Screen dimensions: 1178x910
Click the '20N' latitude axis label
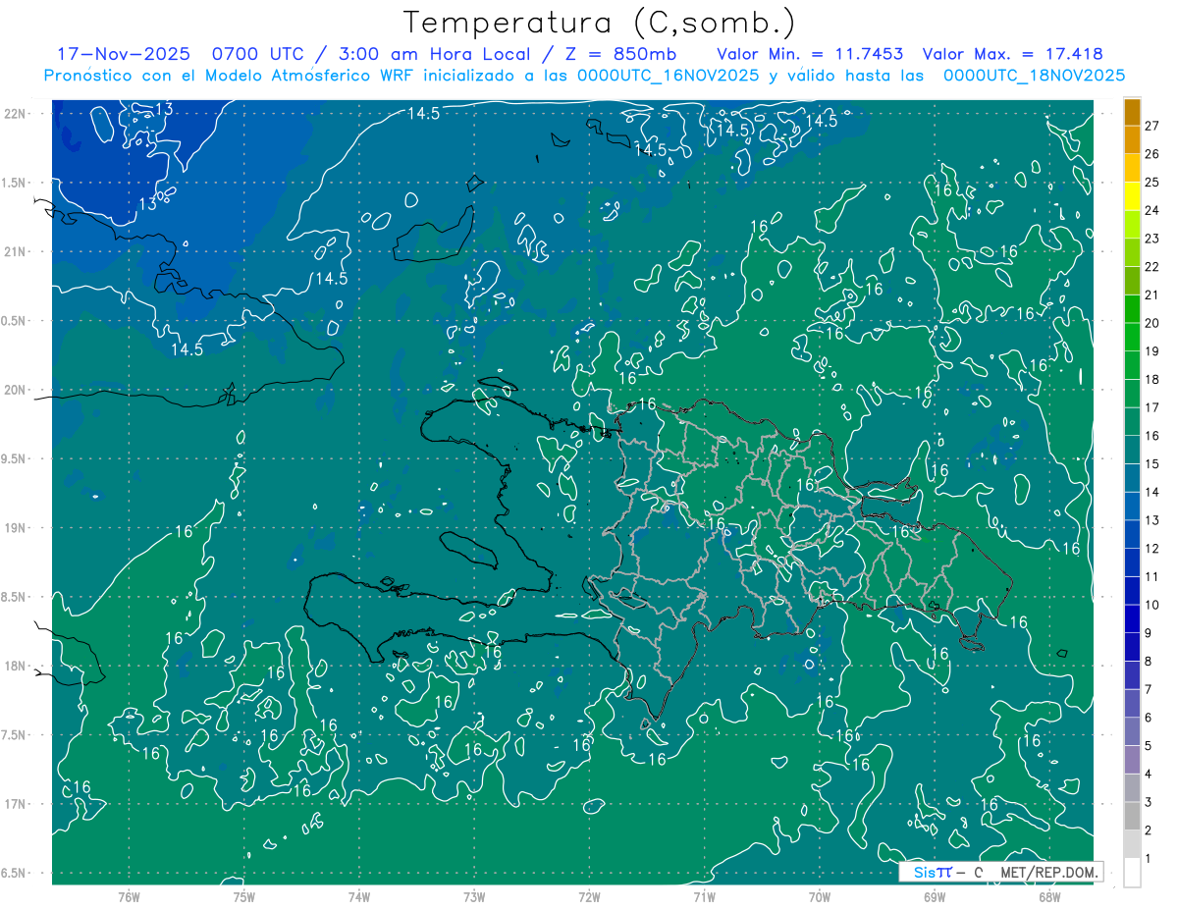[x=14, y=390]
